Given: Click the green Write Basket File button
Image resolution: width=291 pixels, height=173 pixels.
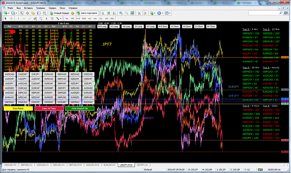Looking at the screenshot, I should (x=80, y=108).
